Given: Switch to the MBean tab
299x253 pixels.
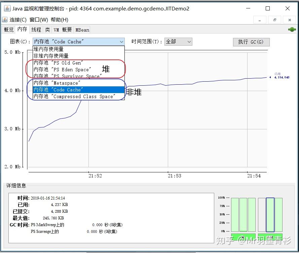Looking at the screenshot, I should (82, 30).
